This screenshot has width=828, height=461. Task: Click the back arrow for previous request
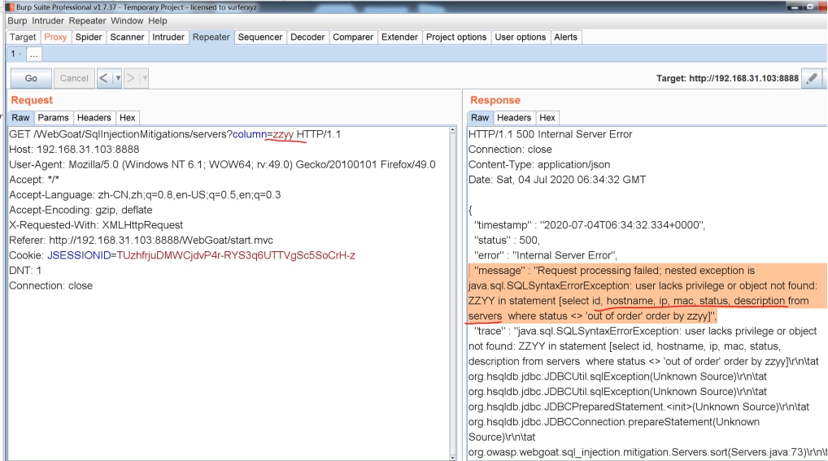(x=104, y=78)
